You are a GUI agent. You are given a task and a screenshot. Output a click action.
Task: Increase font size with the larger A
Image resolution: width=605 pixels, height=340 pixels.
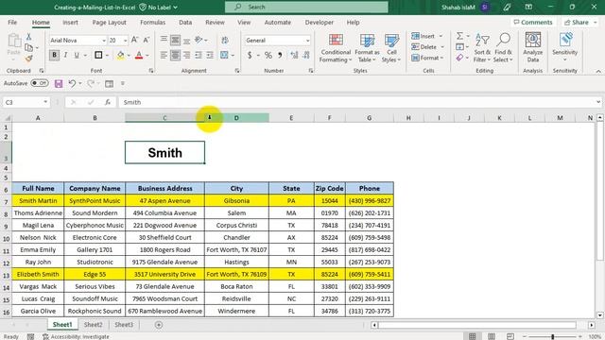134,40
